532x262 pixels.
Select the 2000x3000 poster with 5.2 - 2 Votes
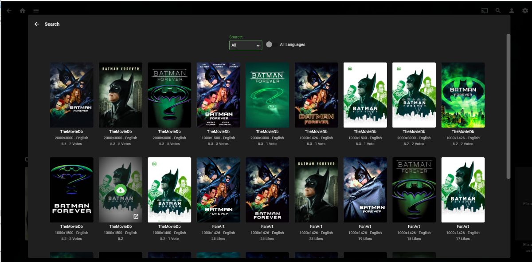pos(414,95)
